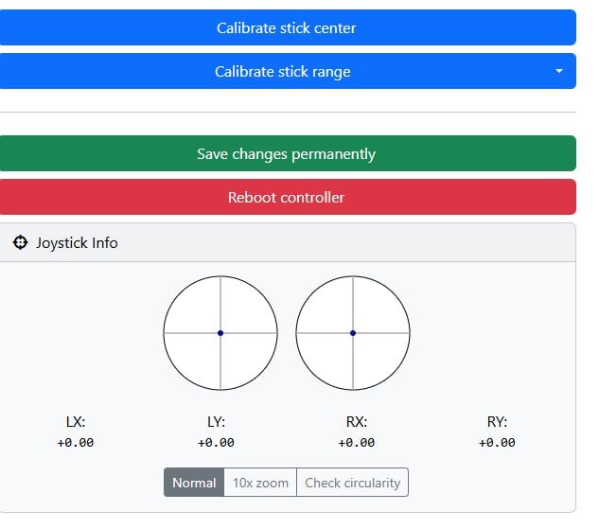Click the LX axis label
Viewport: 599px width, 529px height.
pyautogui.click(x=76, y=422)
